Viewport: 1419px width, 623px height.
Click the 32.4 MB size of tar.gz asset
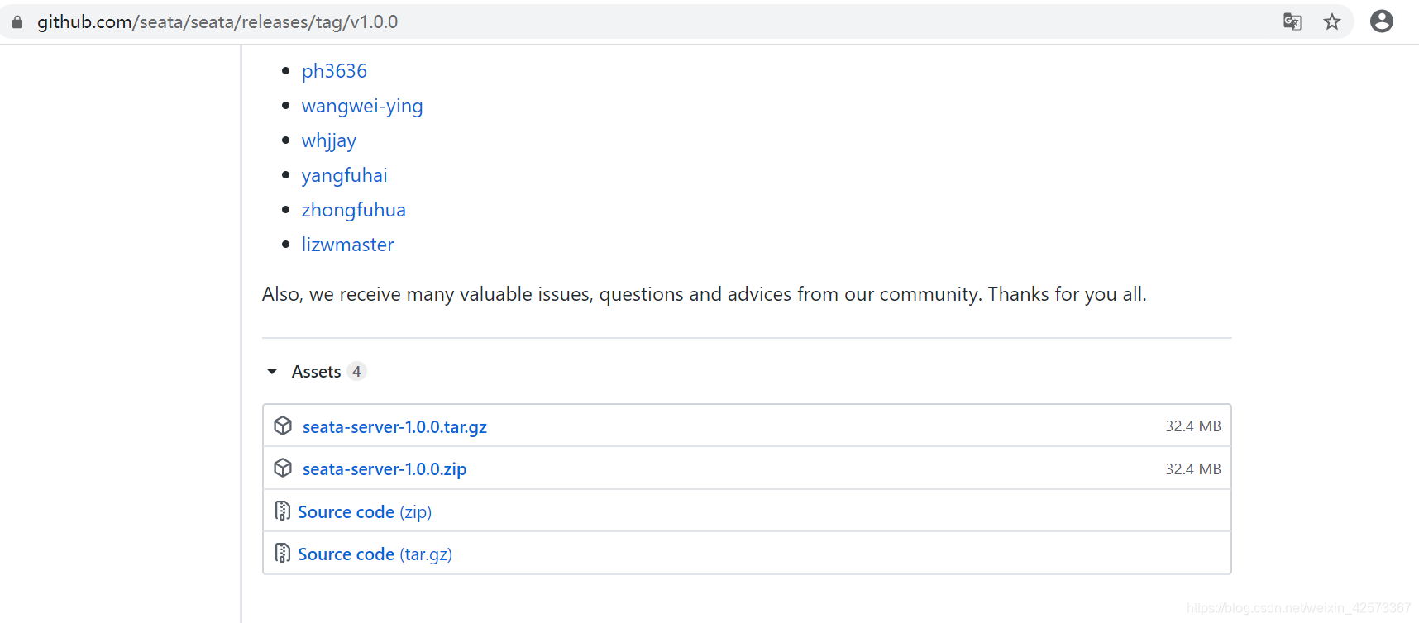tap(1192, 426)
